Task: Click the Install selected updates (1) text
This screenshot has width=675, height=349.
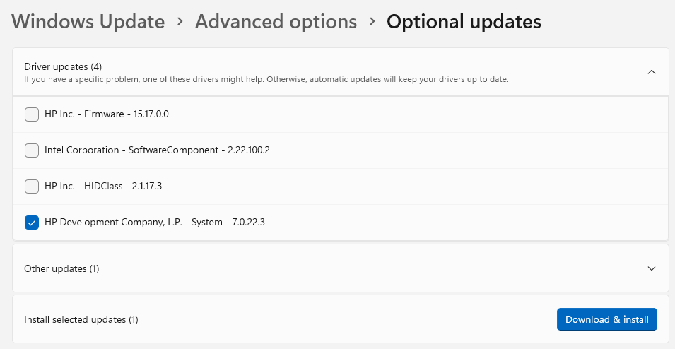Action: tap(81, 319)
